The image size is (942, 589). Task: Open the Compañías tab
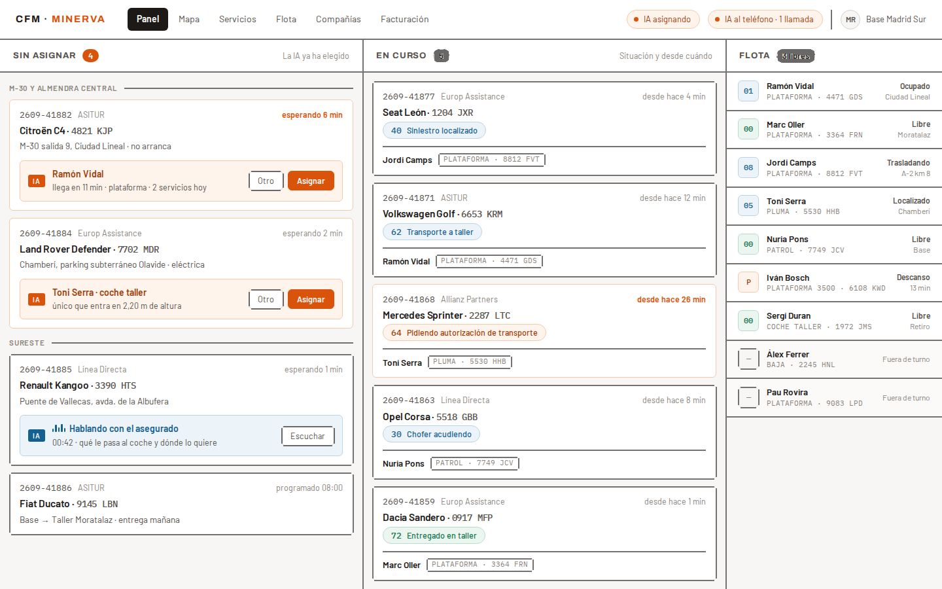pyautogui.click(x=338, y=19)
